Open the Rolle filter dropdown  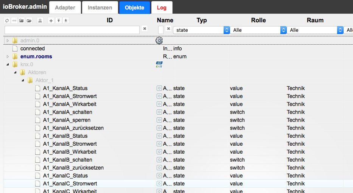[258, 30]
